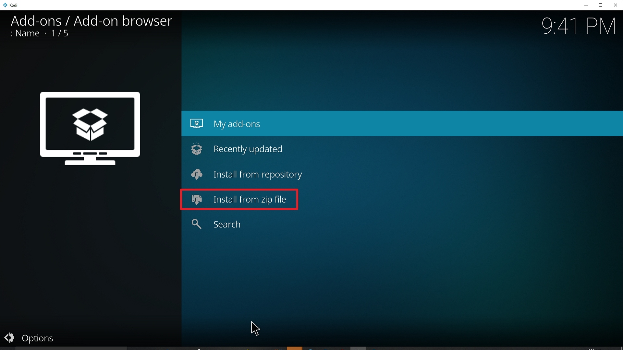The height and width of the screenshot is (350, 623).
Task: Click the large add-on browser thumbnail
Action: click(90, 129)
